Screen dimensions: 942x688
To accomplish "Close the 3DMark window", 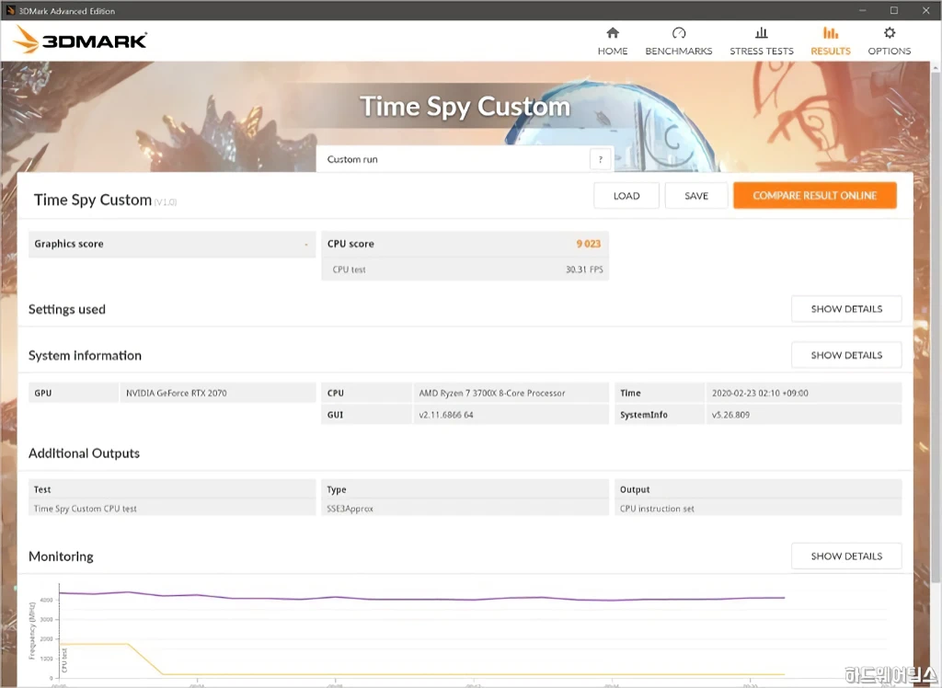I will pos(925,10).
